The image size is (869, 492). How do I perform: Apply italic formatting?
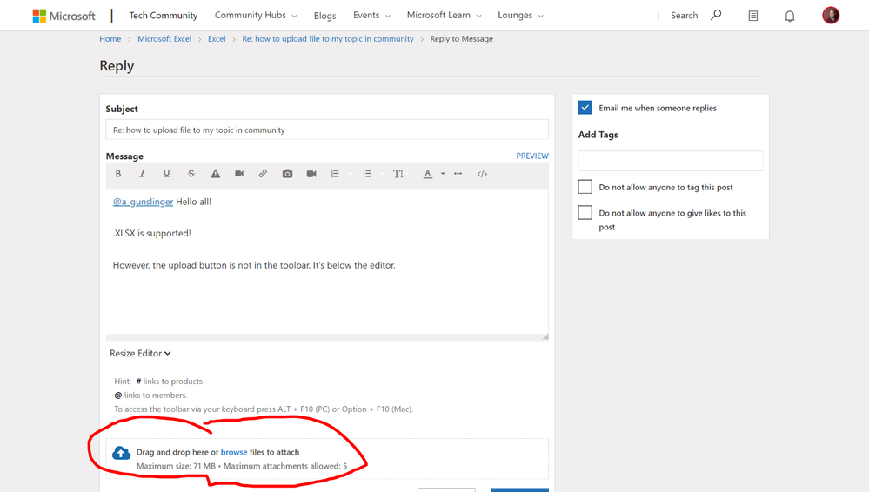[142, 174]
